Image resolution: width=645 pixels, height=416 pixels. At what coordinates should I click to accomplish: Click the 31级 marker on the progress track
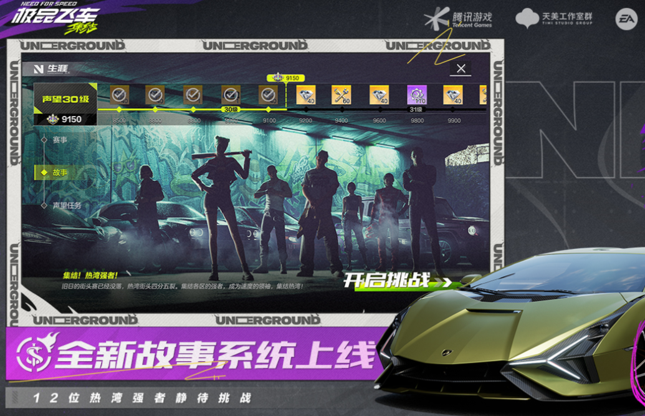pyautogui.click(x=416, y=110)
